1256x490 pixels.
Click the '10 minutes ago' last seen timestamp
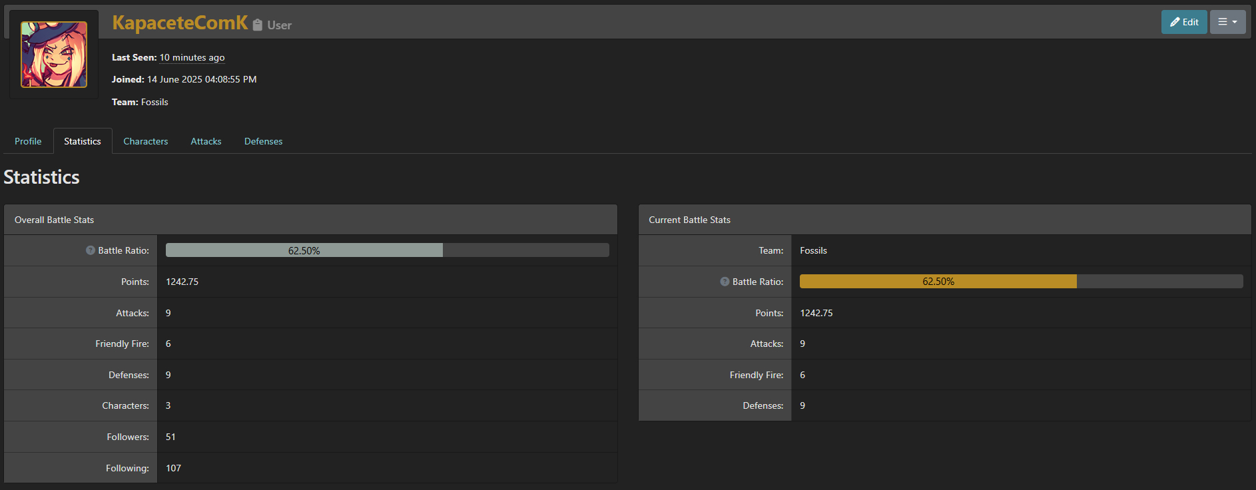click(x=192, y=58)
